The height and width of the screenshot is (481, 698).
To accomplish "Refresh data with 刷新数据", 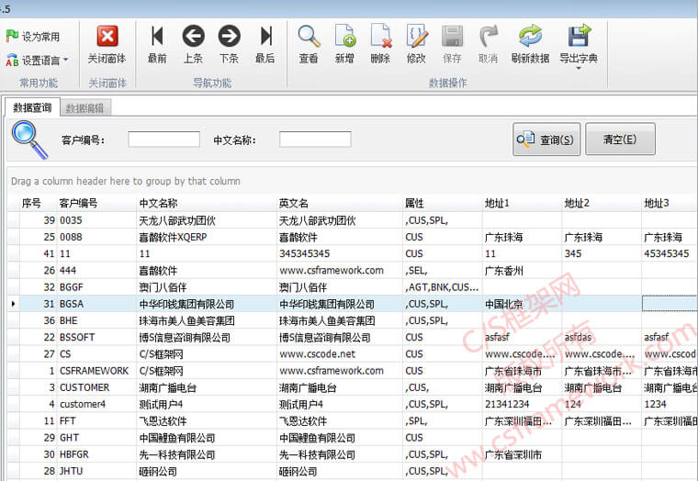I will click(530, 37).
